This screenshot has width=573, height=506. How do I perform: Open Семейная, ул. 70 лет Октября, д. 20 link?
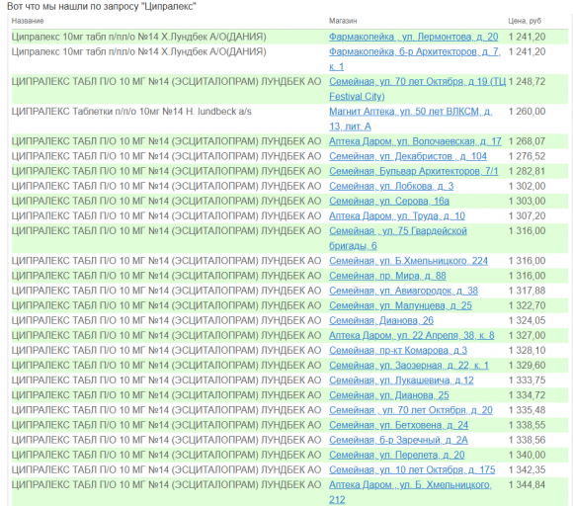click(x=411, y=410)
